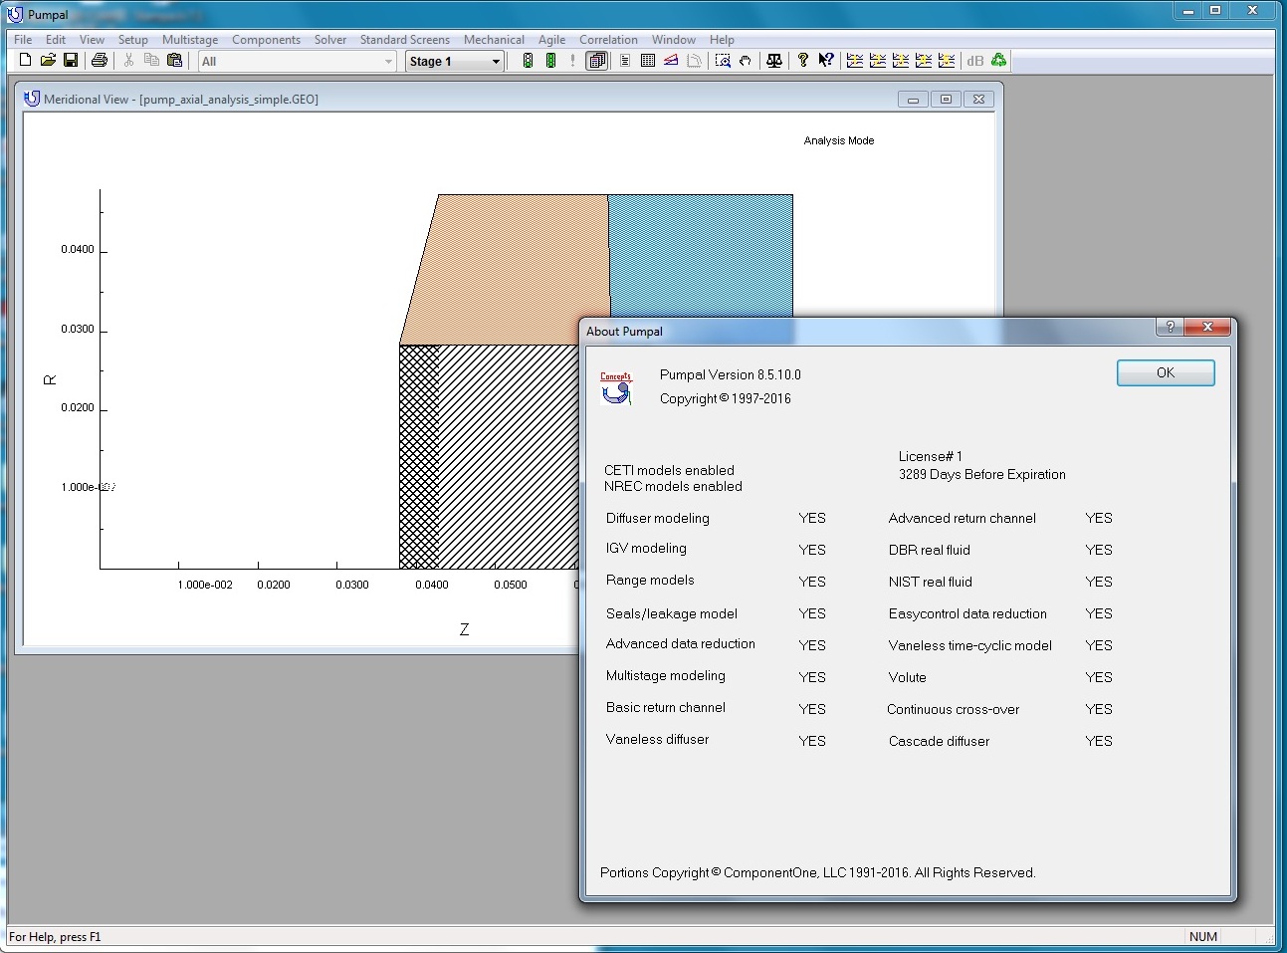The height and width of the screenshot is (953, 1287).
Task: Click the exclamation mark toolbar icon
Action: click(573, 61)
